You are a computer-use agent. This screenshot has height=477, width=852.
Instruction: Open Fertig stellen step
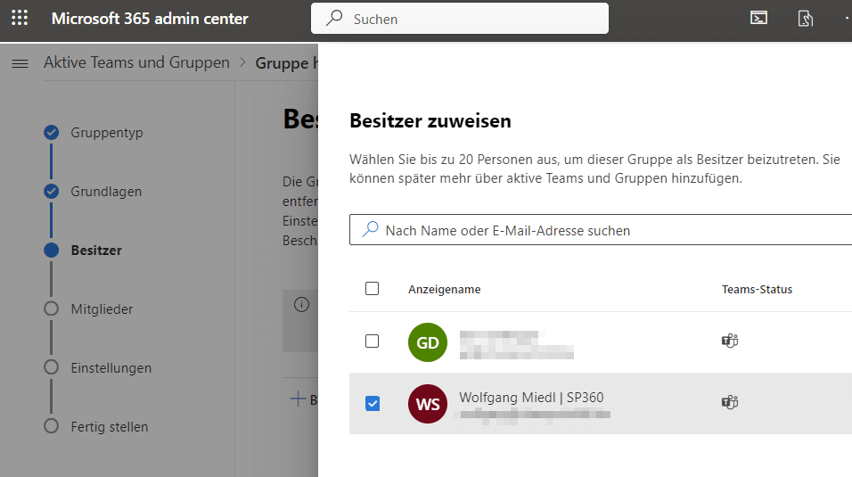click(x=110, y=426)
